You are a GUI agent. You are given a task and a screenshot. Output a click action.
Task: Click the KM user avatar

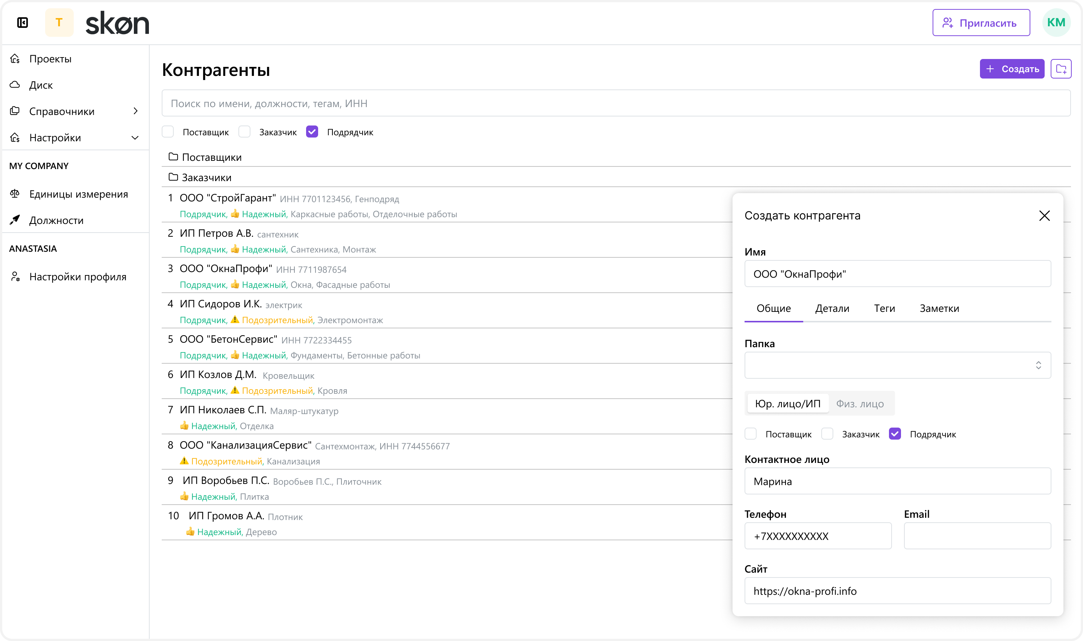(x=1056, y=23)
